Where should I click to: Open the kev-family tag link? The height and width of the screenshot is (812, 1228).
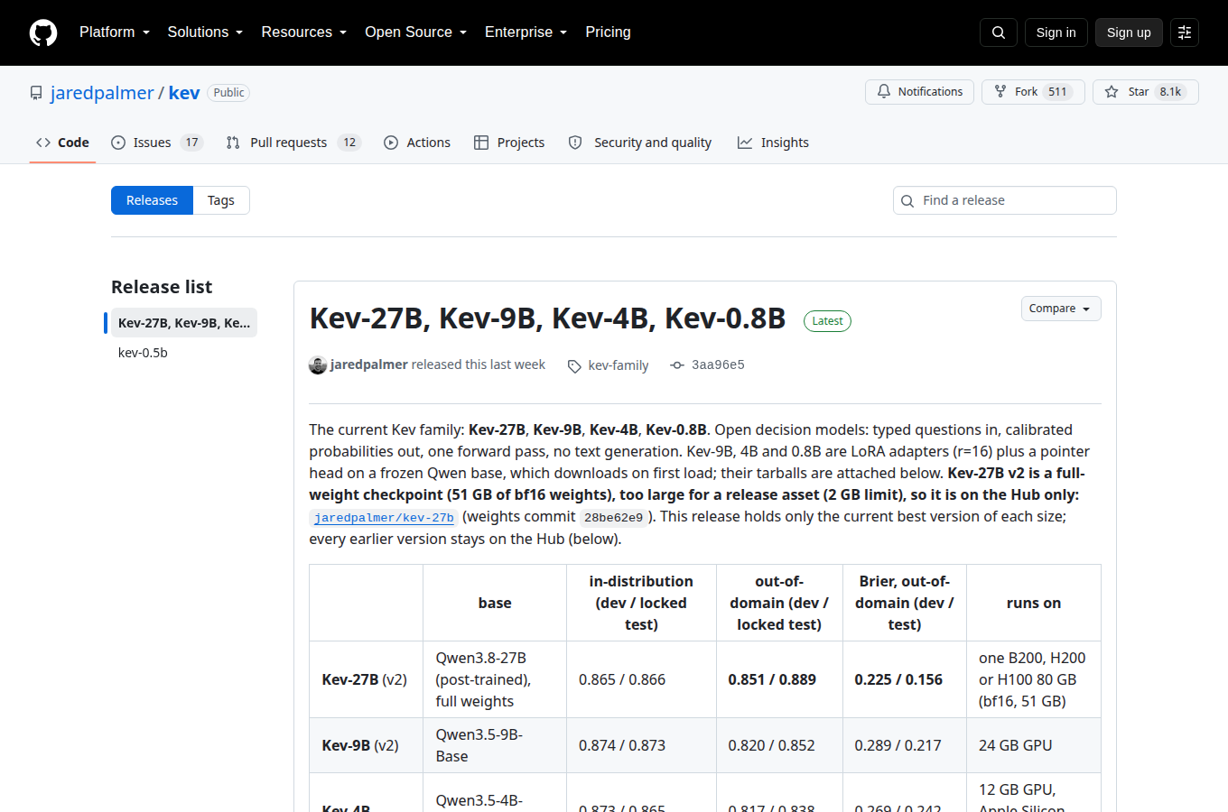619,365
